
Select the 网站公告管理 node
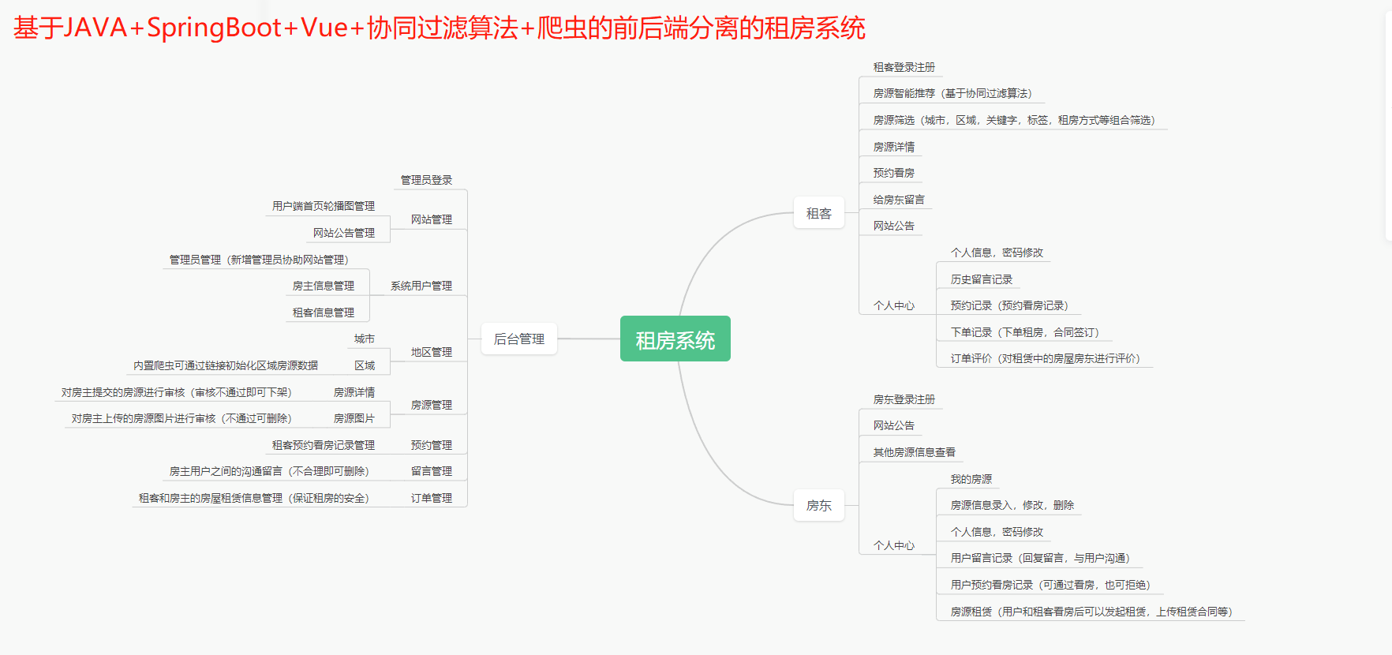[x=344, y=234]
